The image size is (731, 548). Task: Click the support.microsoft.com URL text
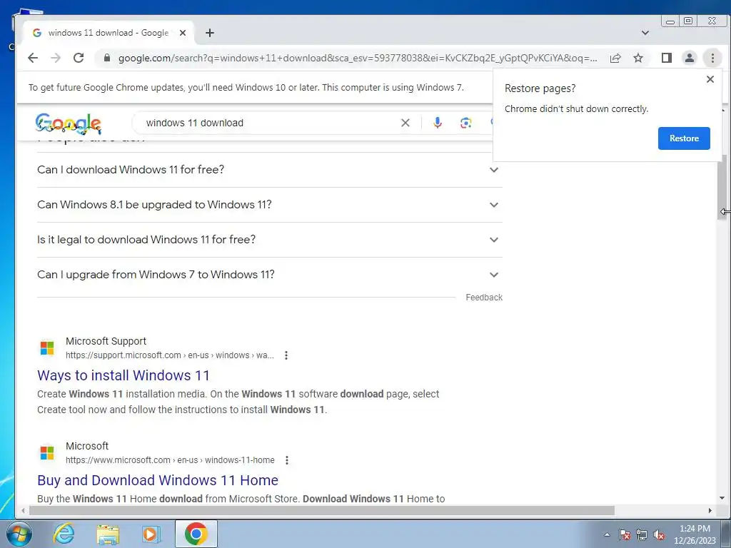[x=170, y=355]
